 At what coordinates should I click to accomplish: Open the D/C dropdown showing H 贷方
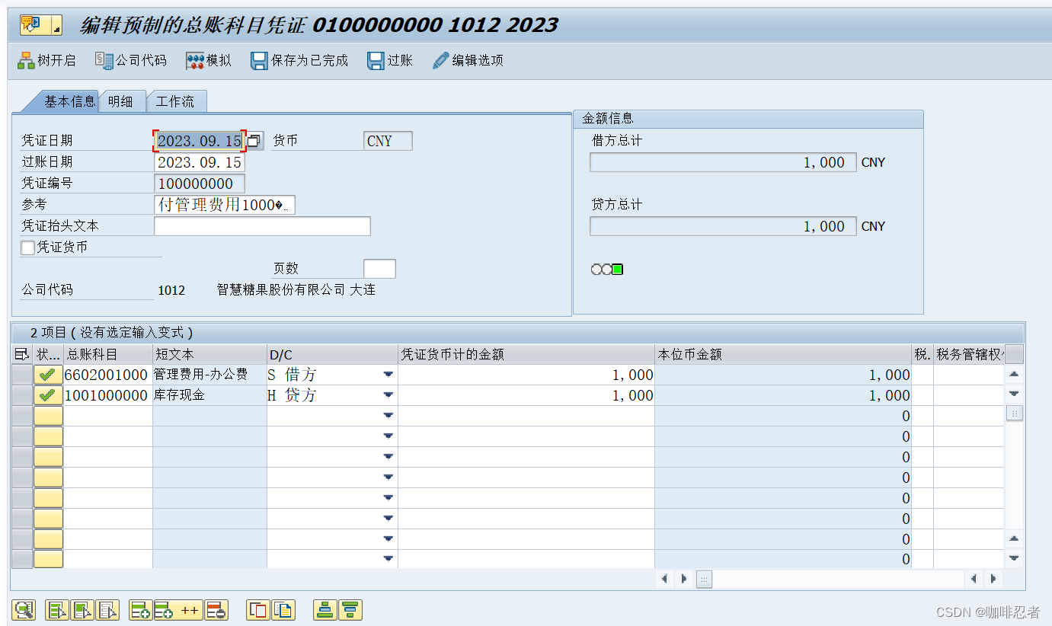click(x=389, y=394)
